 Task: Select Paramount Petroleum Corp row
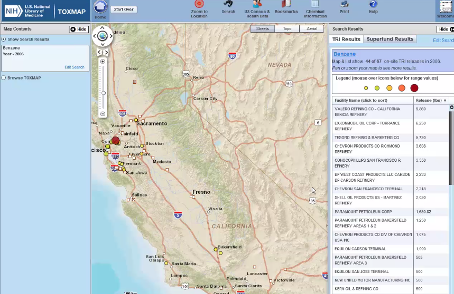pyautogui.click(x=390, y=212)
